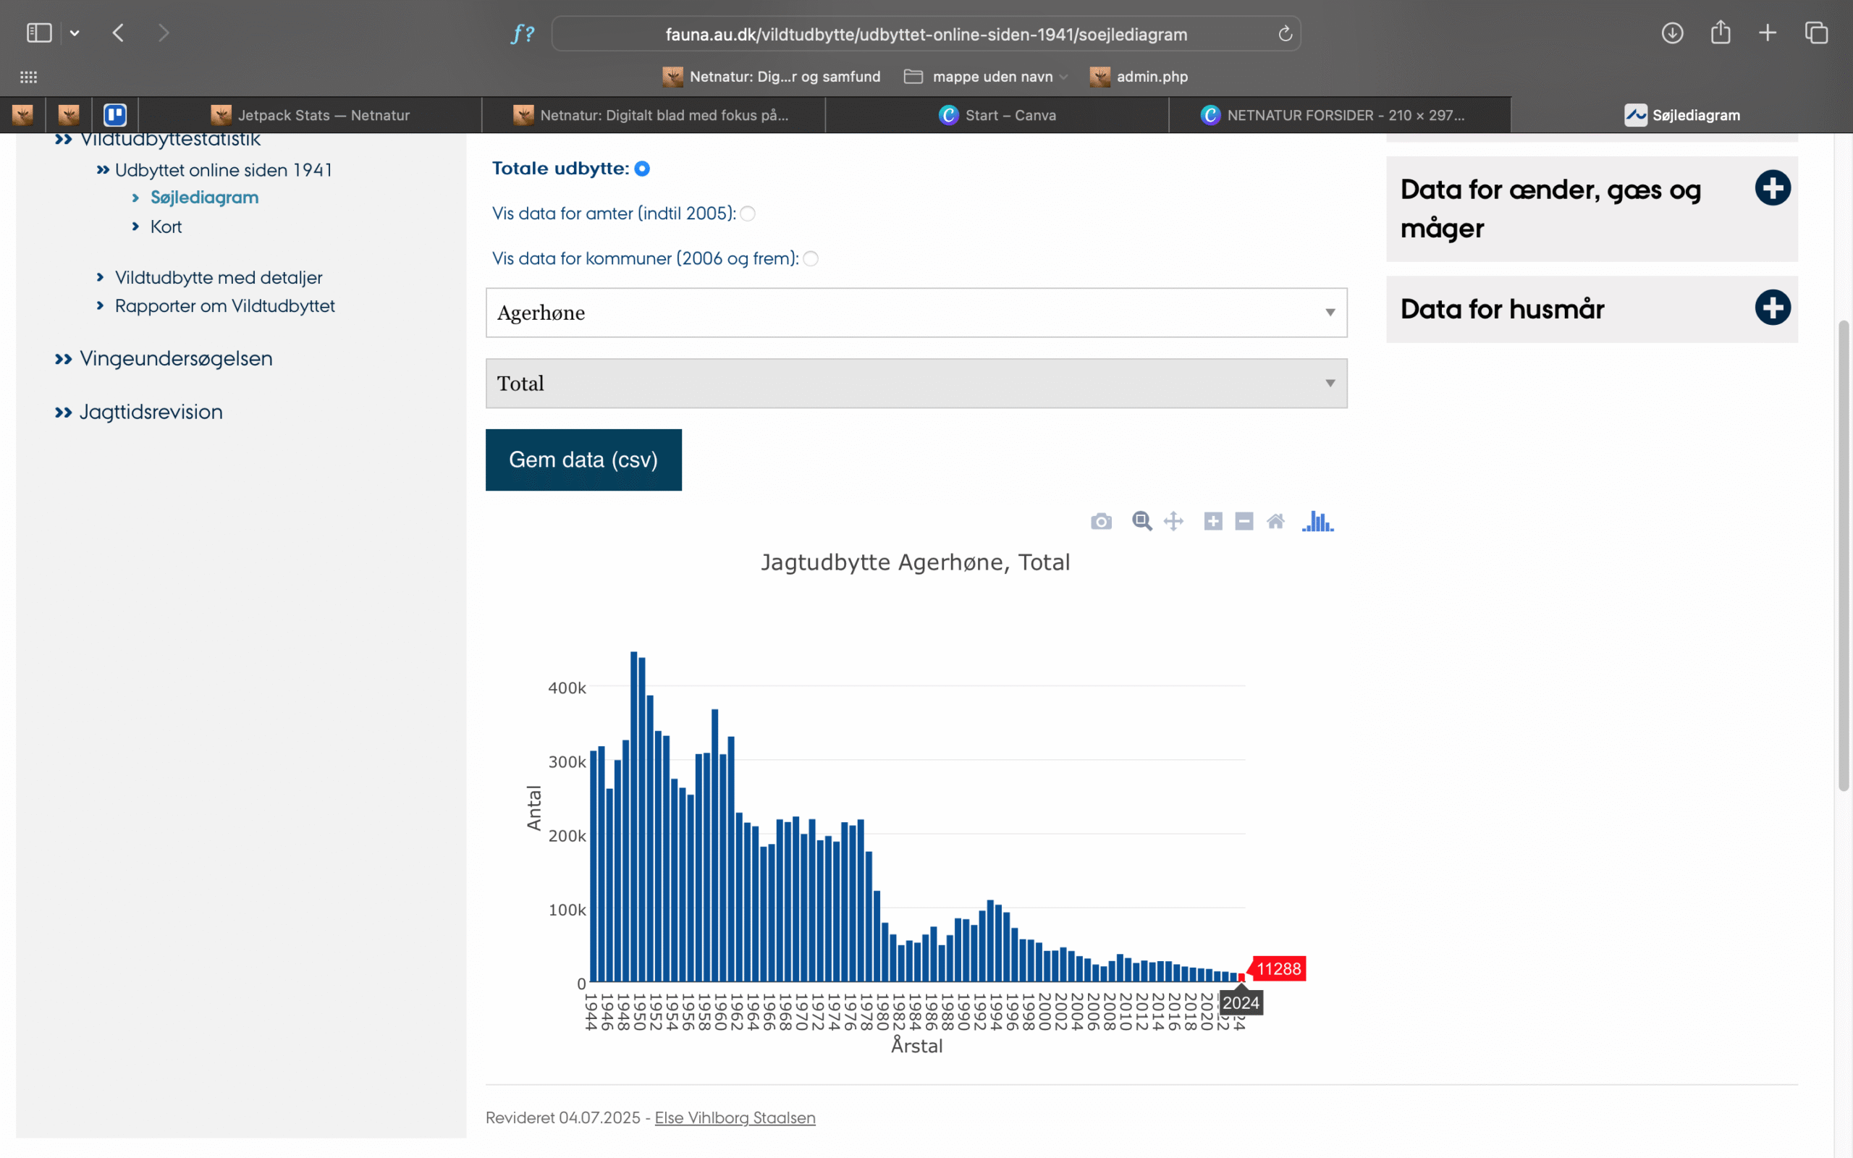The width and height of the screenshot is (1853, 1158).
Task: Click the Plotly bar chart logo icon
Action: [1317, 522]
